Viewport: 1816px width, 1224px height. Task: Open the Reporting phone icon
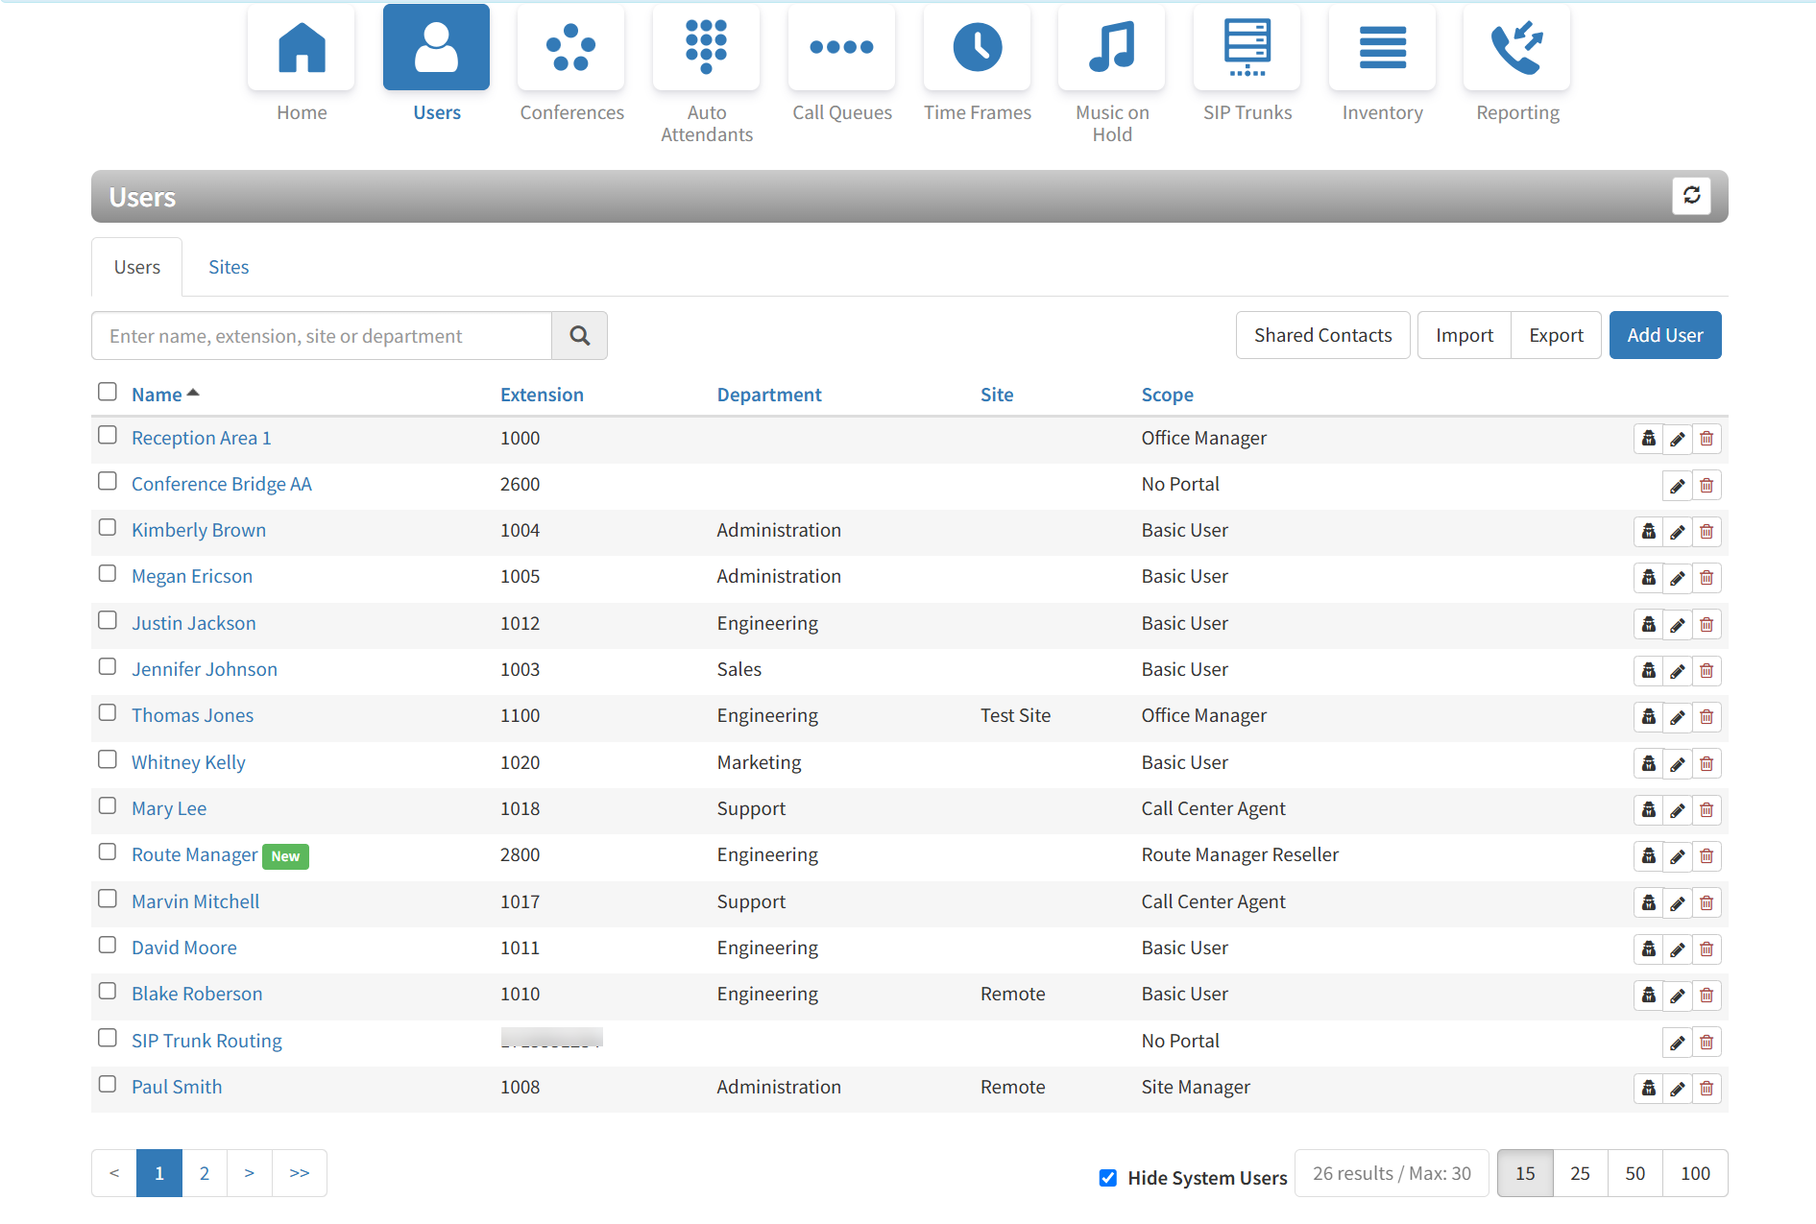click(x=1516, y=48)
